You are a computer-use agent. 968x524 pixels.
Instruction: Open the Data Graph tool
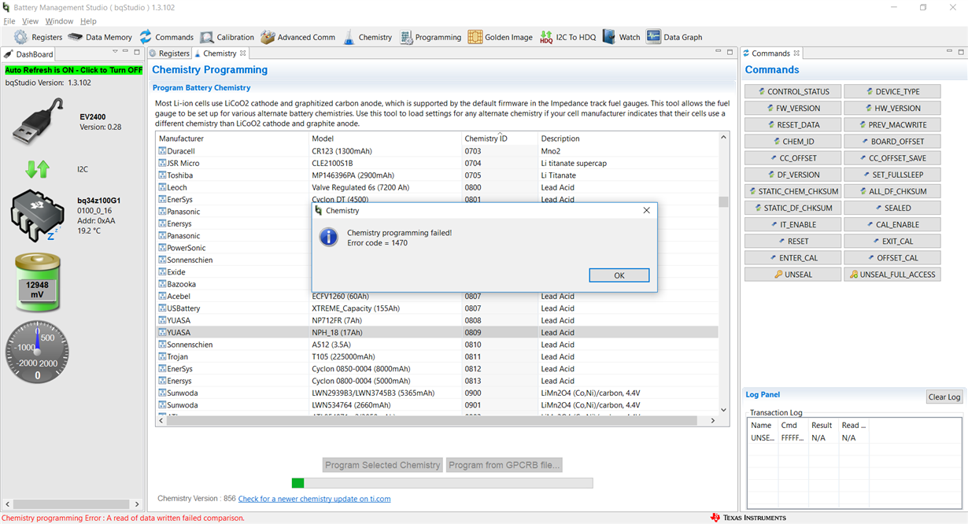(x=674, y=37)
